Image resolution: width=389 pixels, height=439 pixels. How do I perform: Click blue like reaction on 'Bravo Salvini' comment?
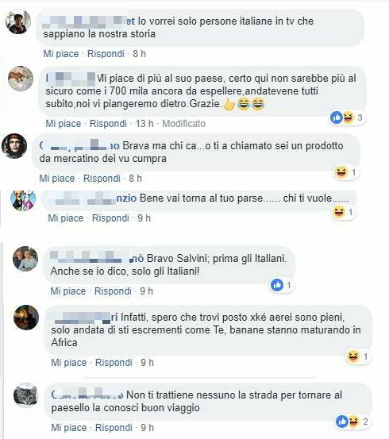tap(281, 285)
